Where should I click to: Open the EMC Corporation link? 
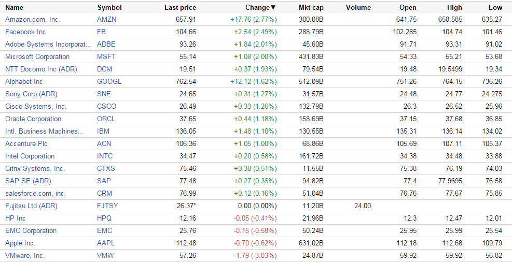(31, 230)
